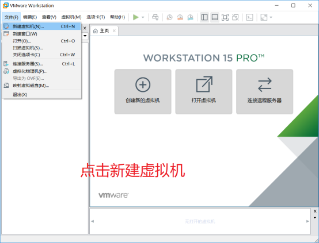
Task: Open the 选项卡(T) menu
Action: pyautogui.click(x=96, y=17)
